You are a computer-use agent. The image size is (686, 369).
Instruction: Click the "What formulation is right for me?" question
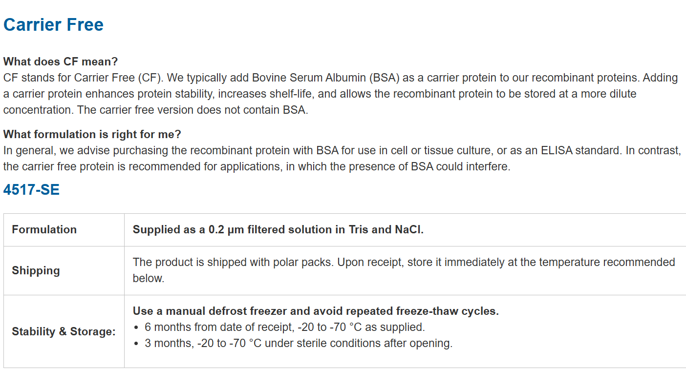click(x=92, y=134)
